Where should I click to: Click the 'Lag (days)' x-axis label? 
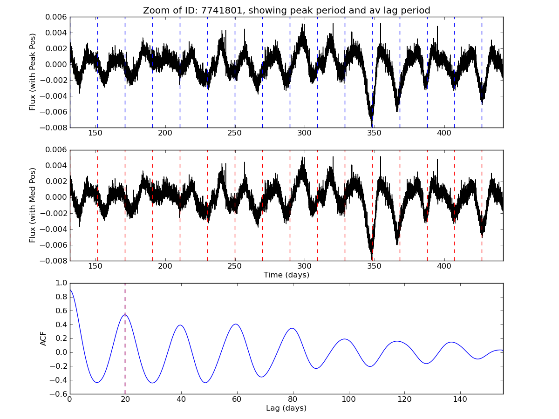click(286, 408)
